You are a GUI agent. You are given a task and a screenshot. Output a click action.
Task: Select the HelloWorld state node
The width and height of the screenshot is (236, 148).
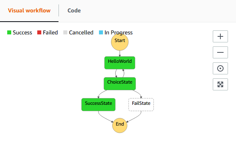tap(120, 63)
